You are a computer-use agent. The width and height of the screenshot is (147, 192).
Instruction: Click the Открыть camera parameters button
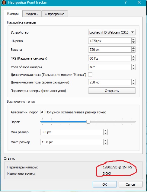pos(112,91)
